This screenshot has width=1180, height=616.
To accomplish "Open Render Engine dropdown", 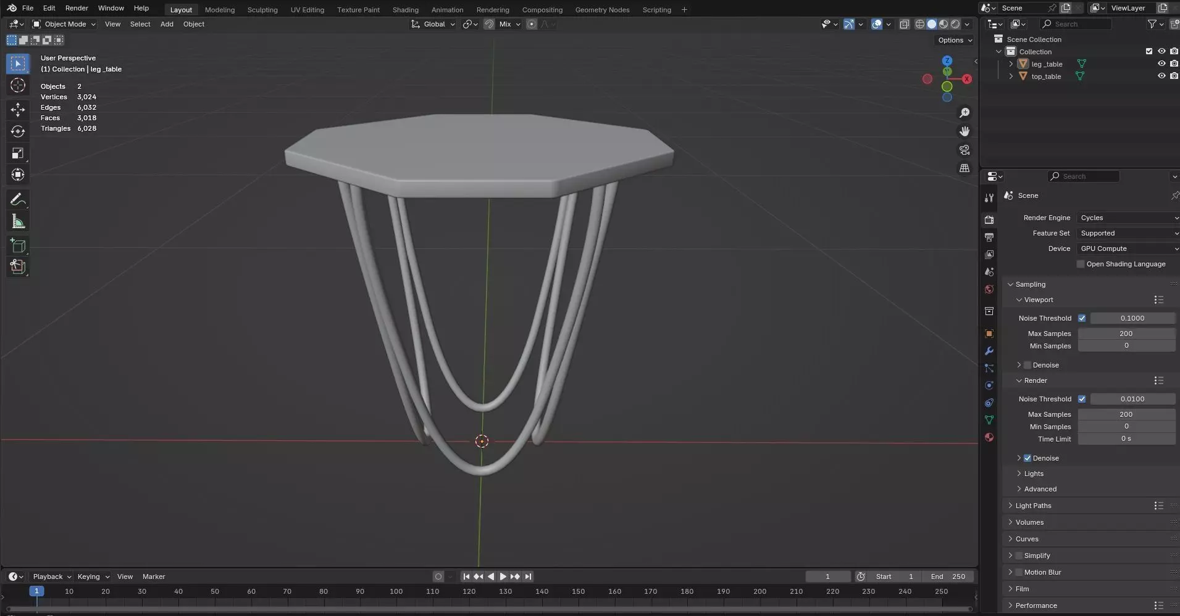I will tap(1128, 218).
